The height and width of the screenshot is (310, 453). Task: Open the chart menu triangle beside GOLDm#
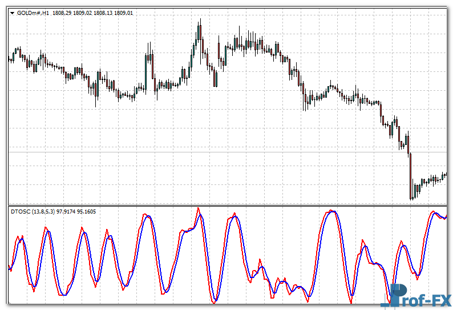pos(12,13)
